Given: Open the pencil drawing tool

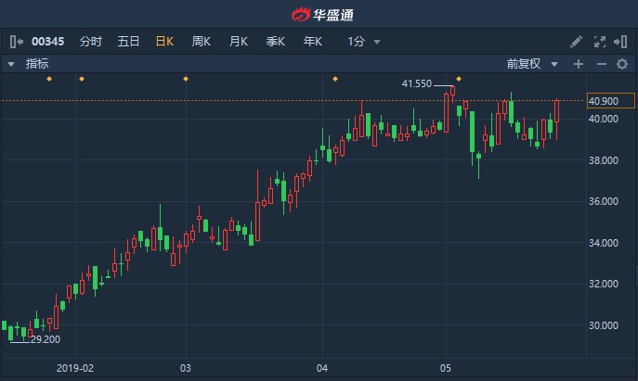Looking at the screenshot, I should point(576,42).
